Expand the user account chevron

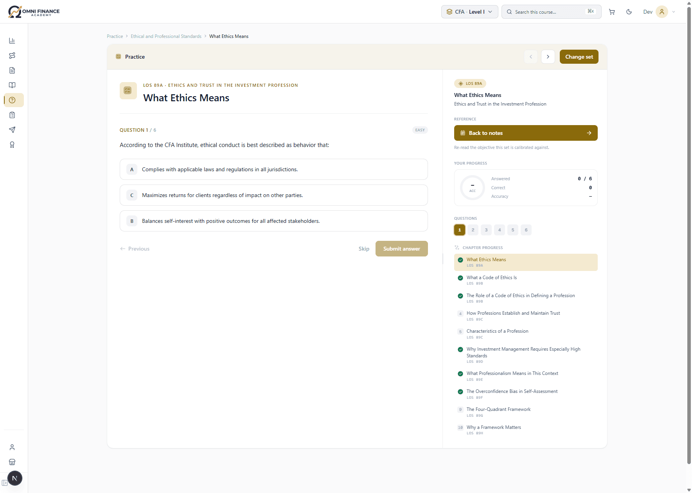coord(674,12)
